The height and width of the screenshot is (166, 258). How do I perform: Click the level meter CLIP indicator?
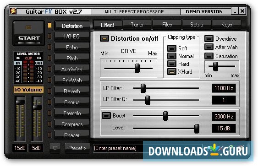(28, 58)
